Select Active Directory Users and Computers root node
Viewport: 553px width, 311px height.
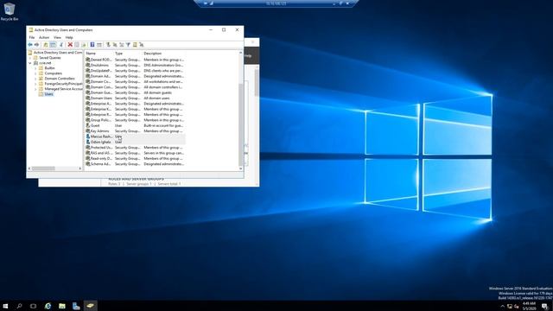[58, 52]
